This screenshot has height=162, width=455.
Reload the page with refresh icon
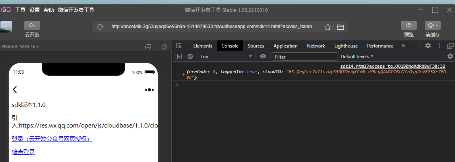[101, 27]
